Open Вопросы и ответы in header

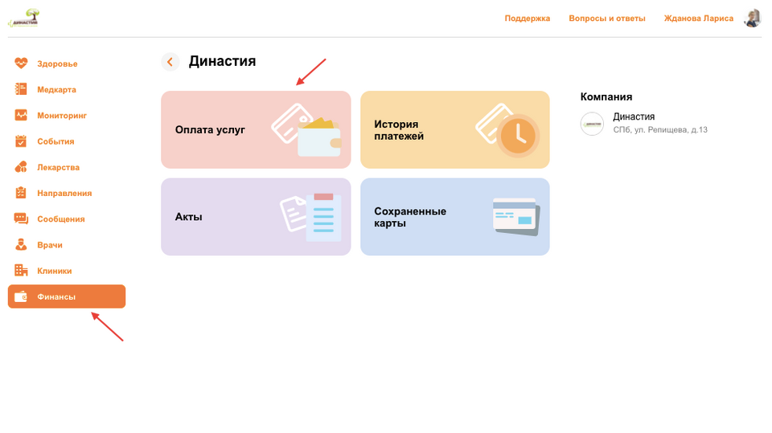pyautogui.click(x=606, y=18)
